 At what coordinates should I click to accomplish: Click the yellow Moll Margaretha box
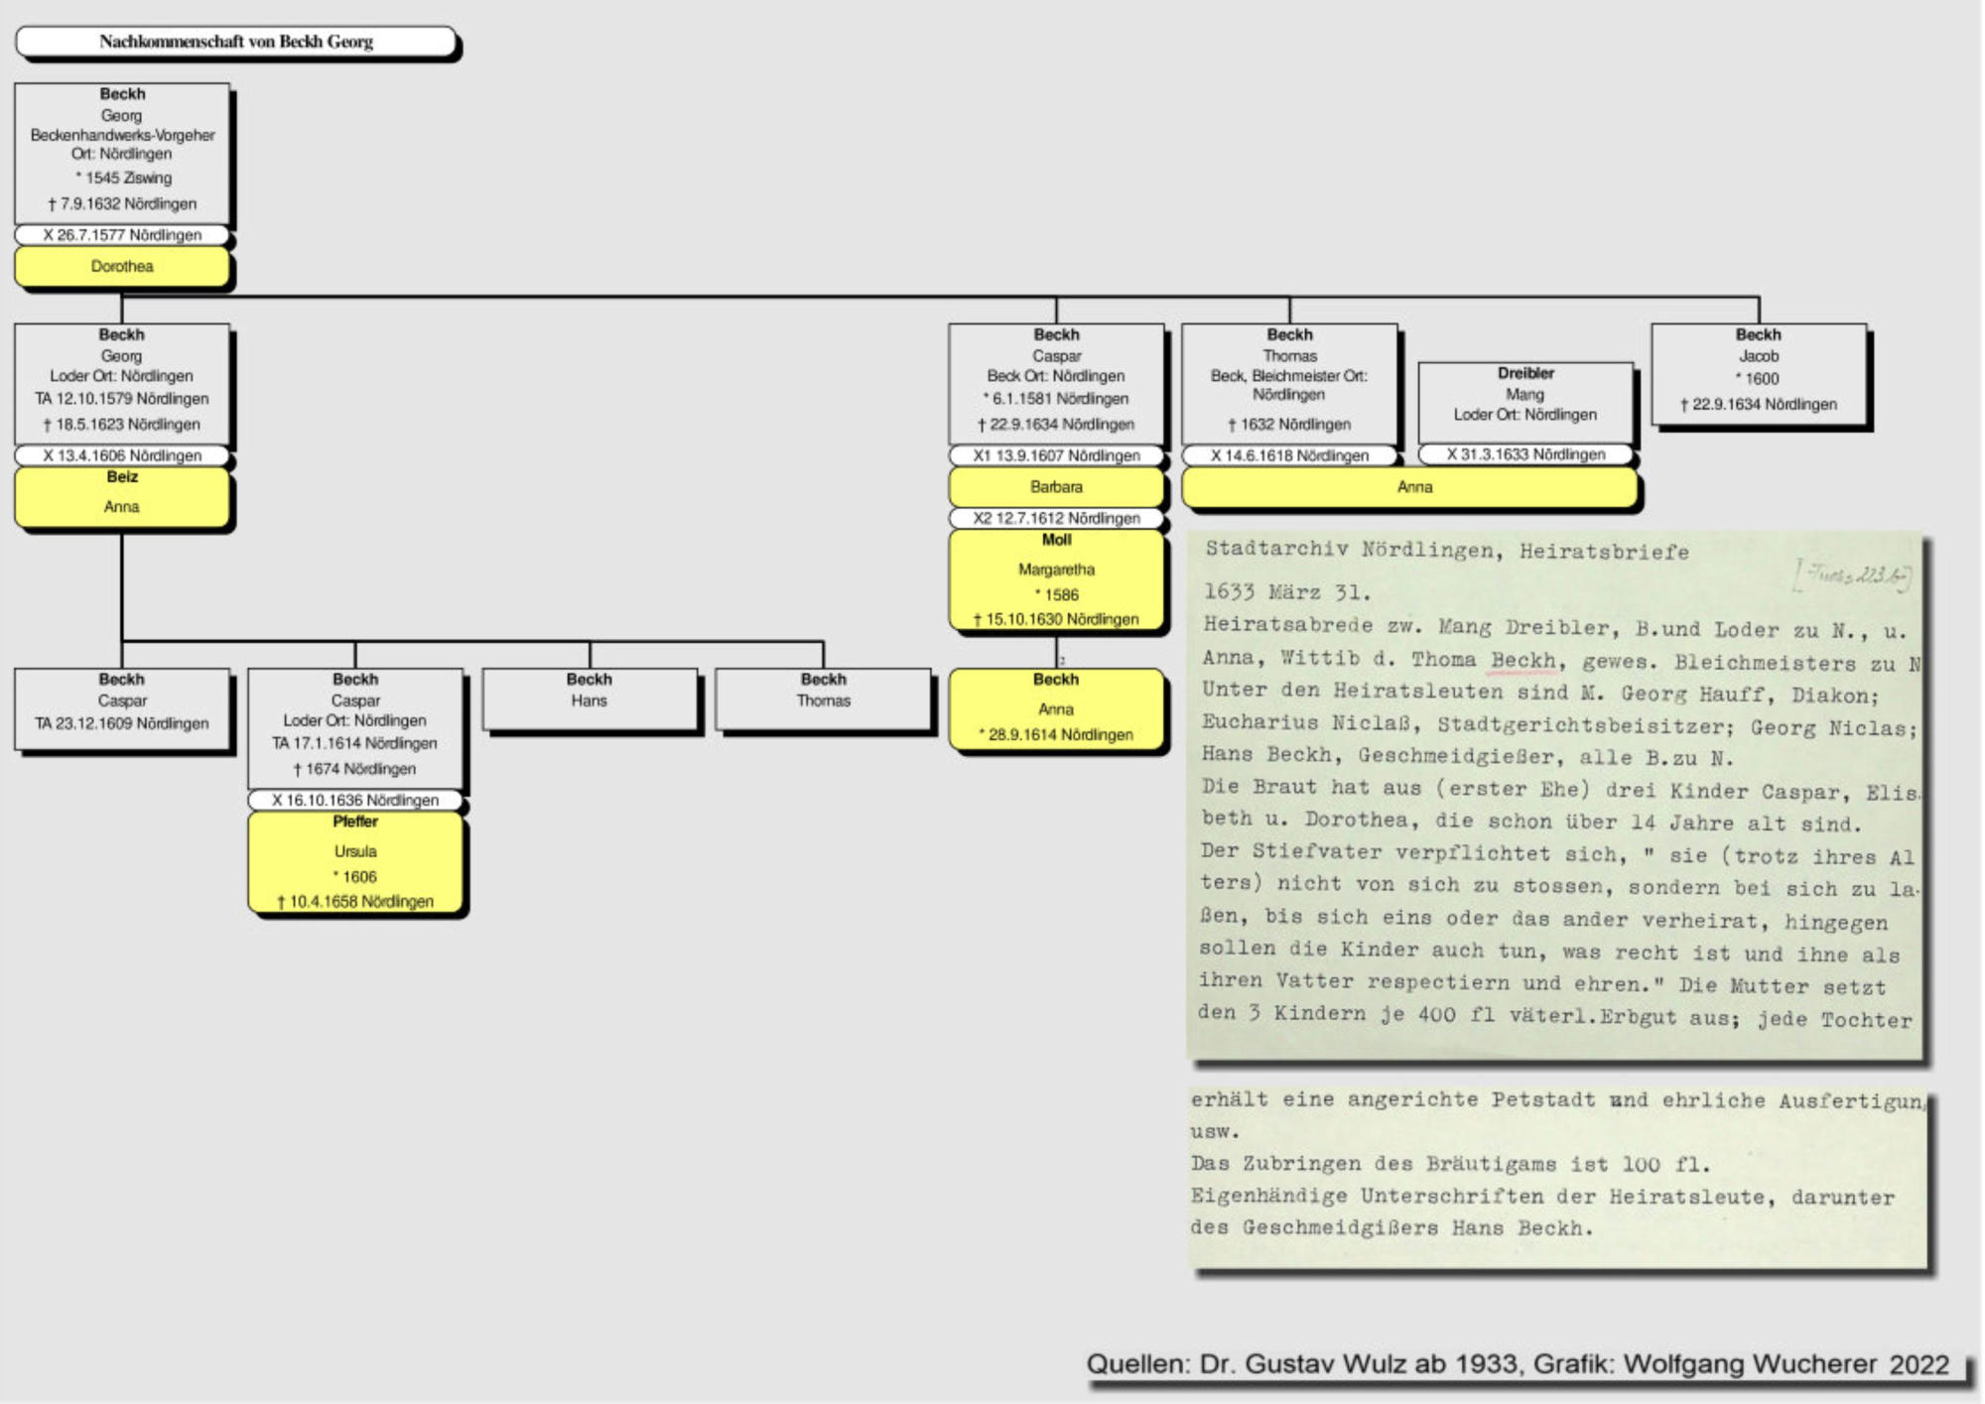1056,580
